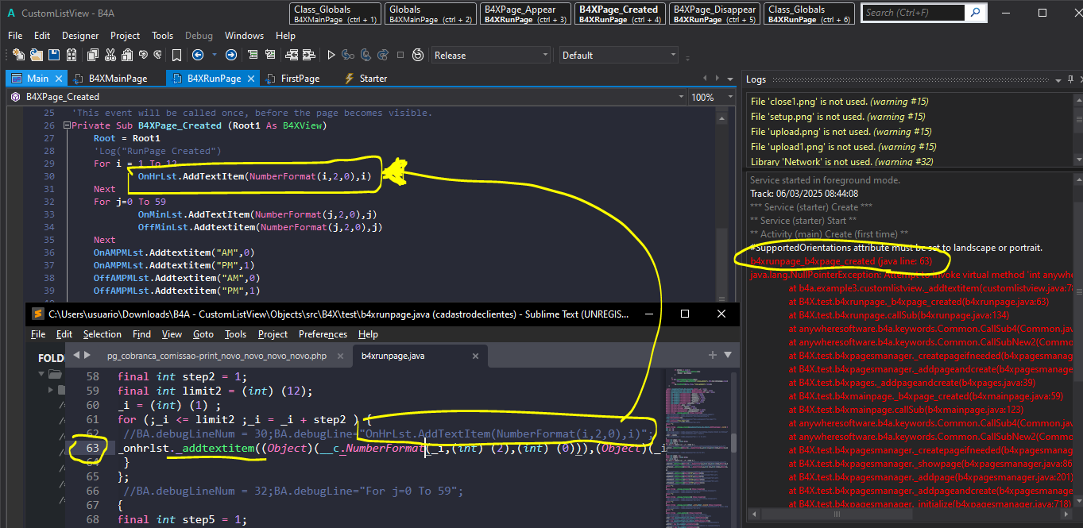Close the B4XRunPage tab
Viewport: 1083px width, 528px height.
pos(251,79)
